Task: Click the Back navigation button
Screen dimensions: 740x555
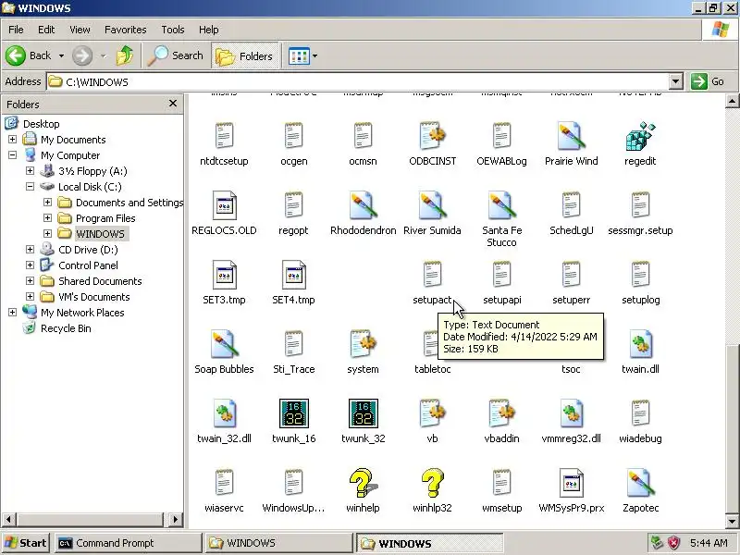Action: tap(29, 55)
